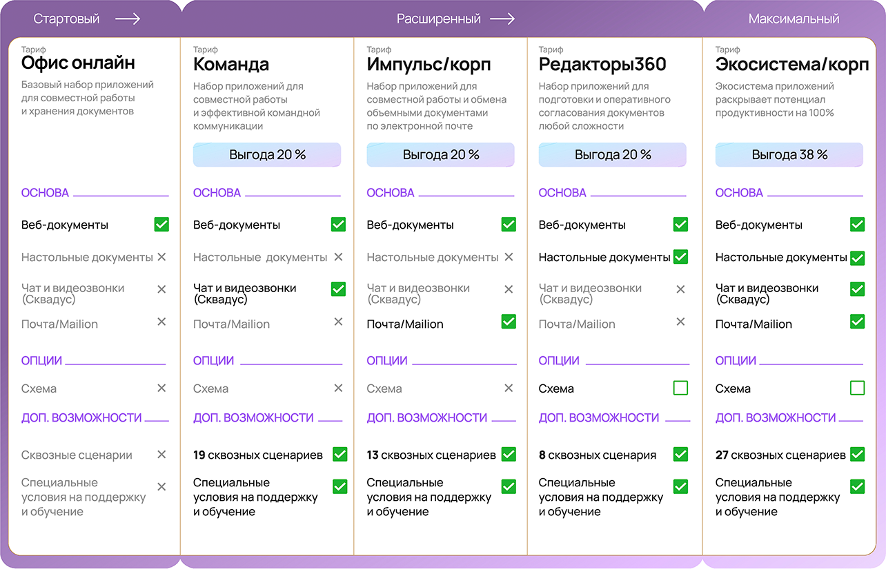Screen dimensions: 886x569
Task: Click X icon for Сквозные сценарии in Офис онлайн
Action: (161, 455)
